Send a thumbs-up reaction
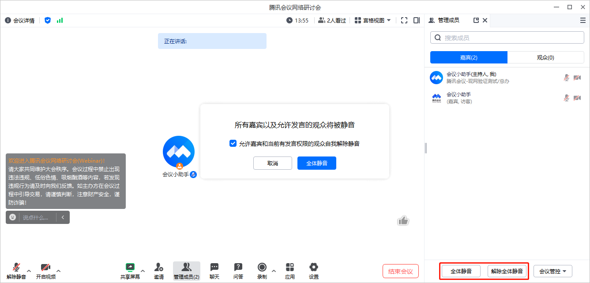Screen dimensions: 590x283 click(403, 220)
